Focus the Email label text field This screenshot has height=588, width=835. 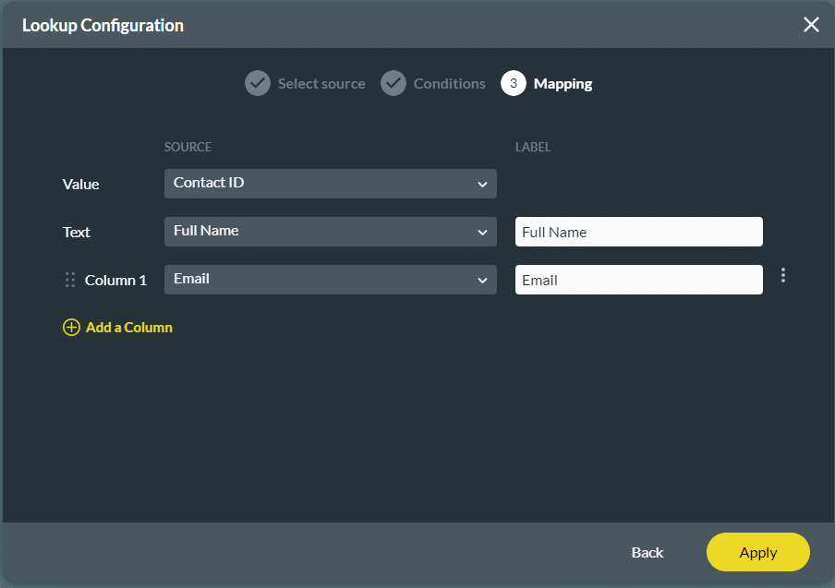pyautogui.click(x=638, y=281)
